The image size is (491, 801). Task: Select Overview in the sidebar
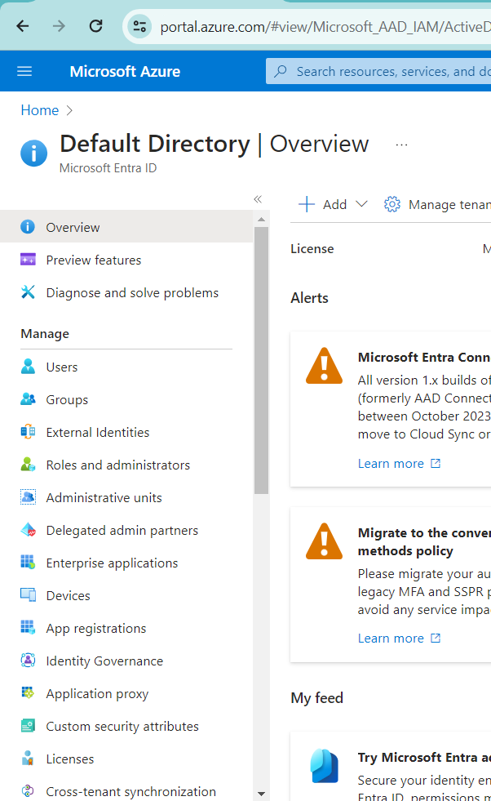(x=126, y=226)
